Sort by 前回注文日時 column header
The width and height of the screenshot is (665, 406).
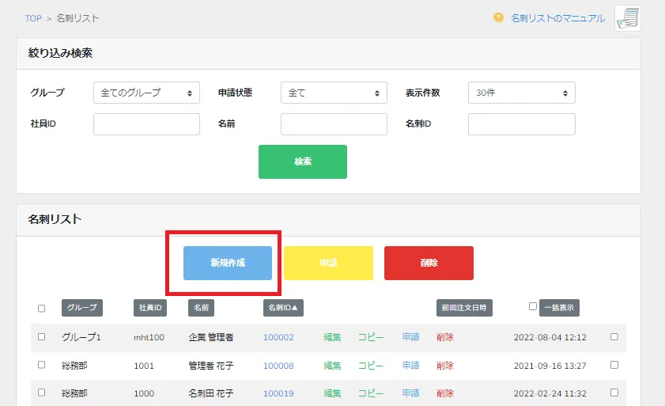[x=464, y=308]
